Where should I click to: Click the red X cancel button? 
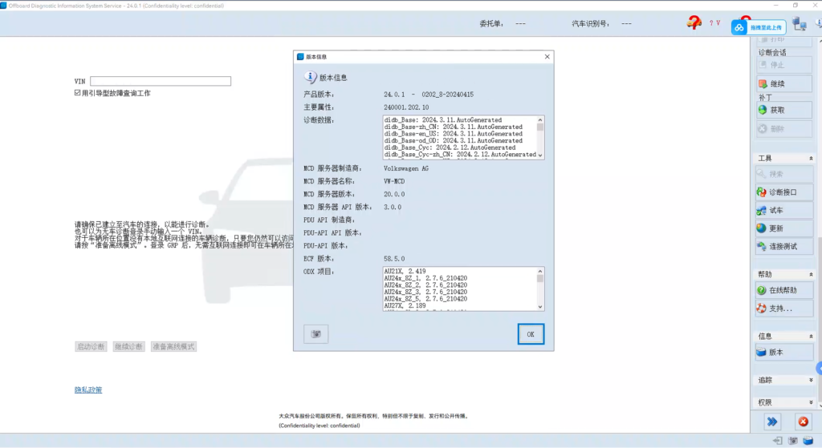coord(803,422)
